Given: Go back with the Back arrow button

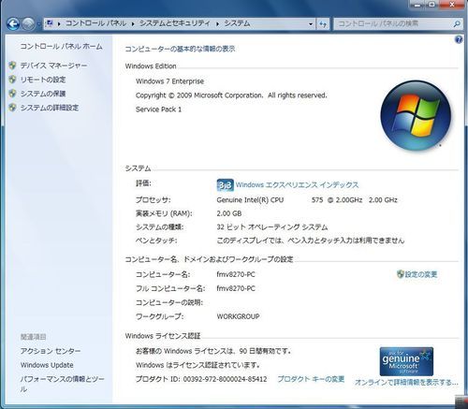Looking at the screenshot, I should coord(13,23).
